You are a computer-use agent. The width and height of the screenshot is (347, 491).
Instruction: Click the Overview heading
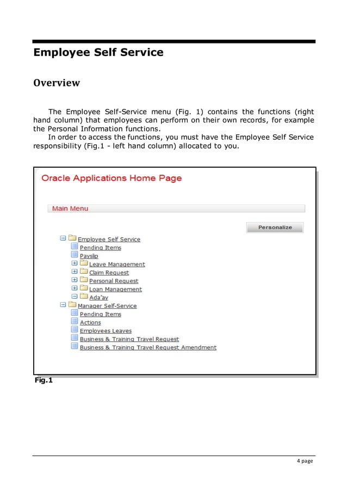[x=57, y=83]
